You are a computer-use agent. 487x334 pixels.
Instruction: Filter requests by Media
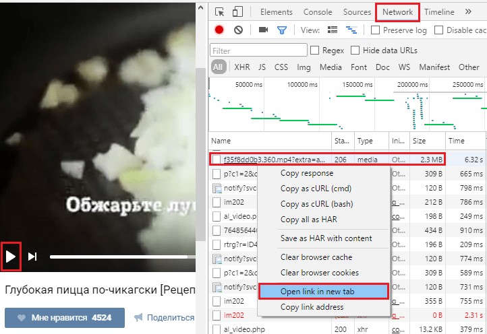[331, 67]
